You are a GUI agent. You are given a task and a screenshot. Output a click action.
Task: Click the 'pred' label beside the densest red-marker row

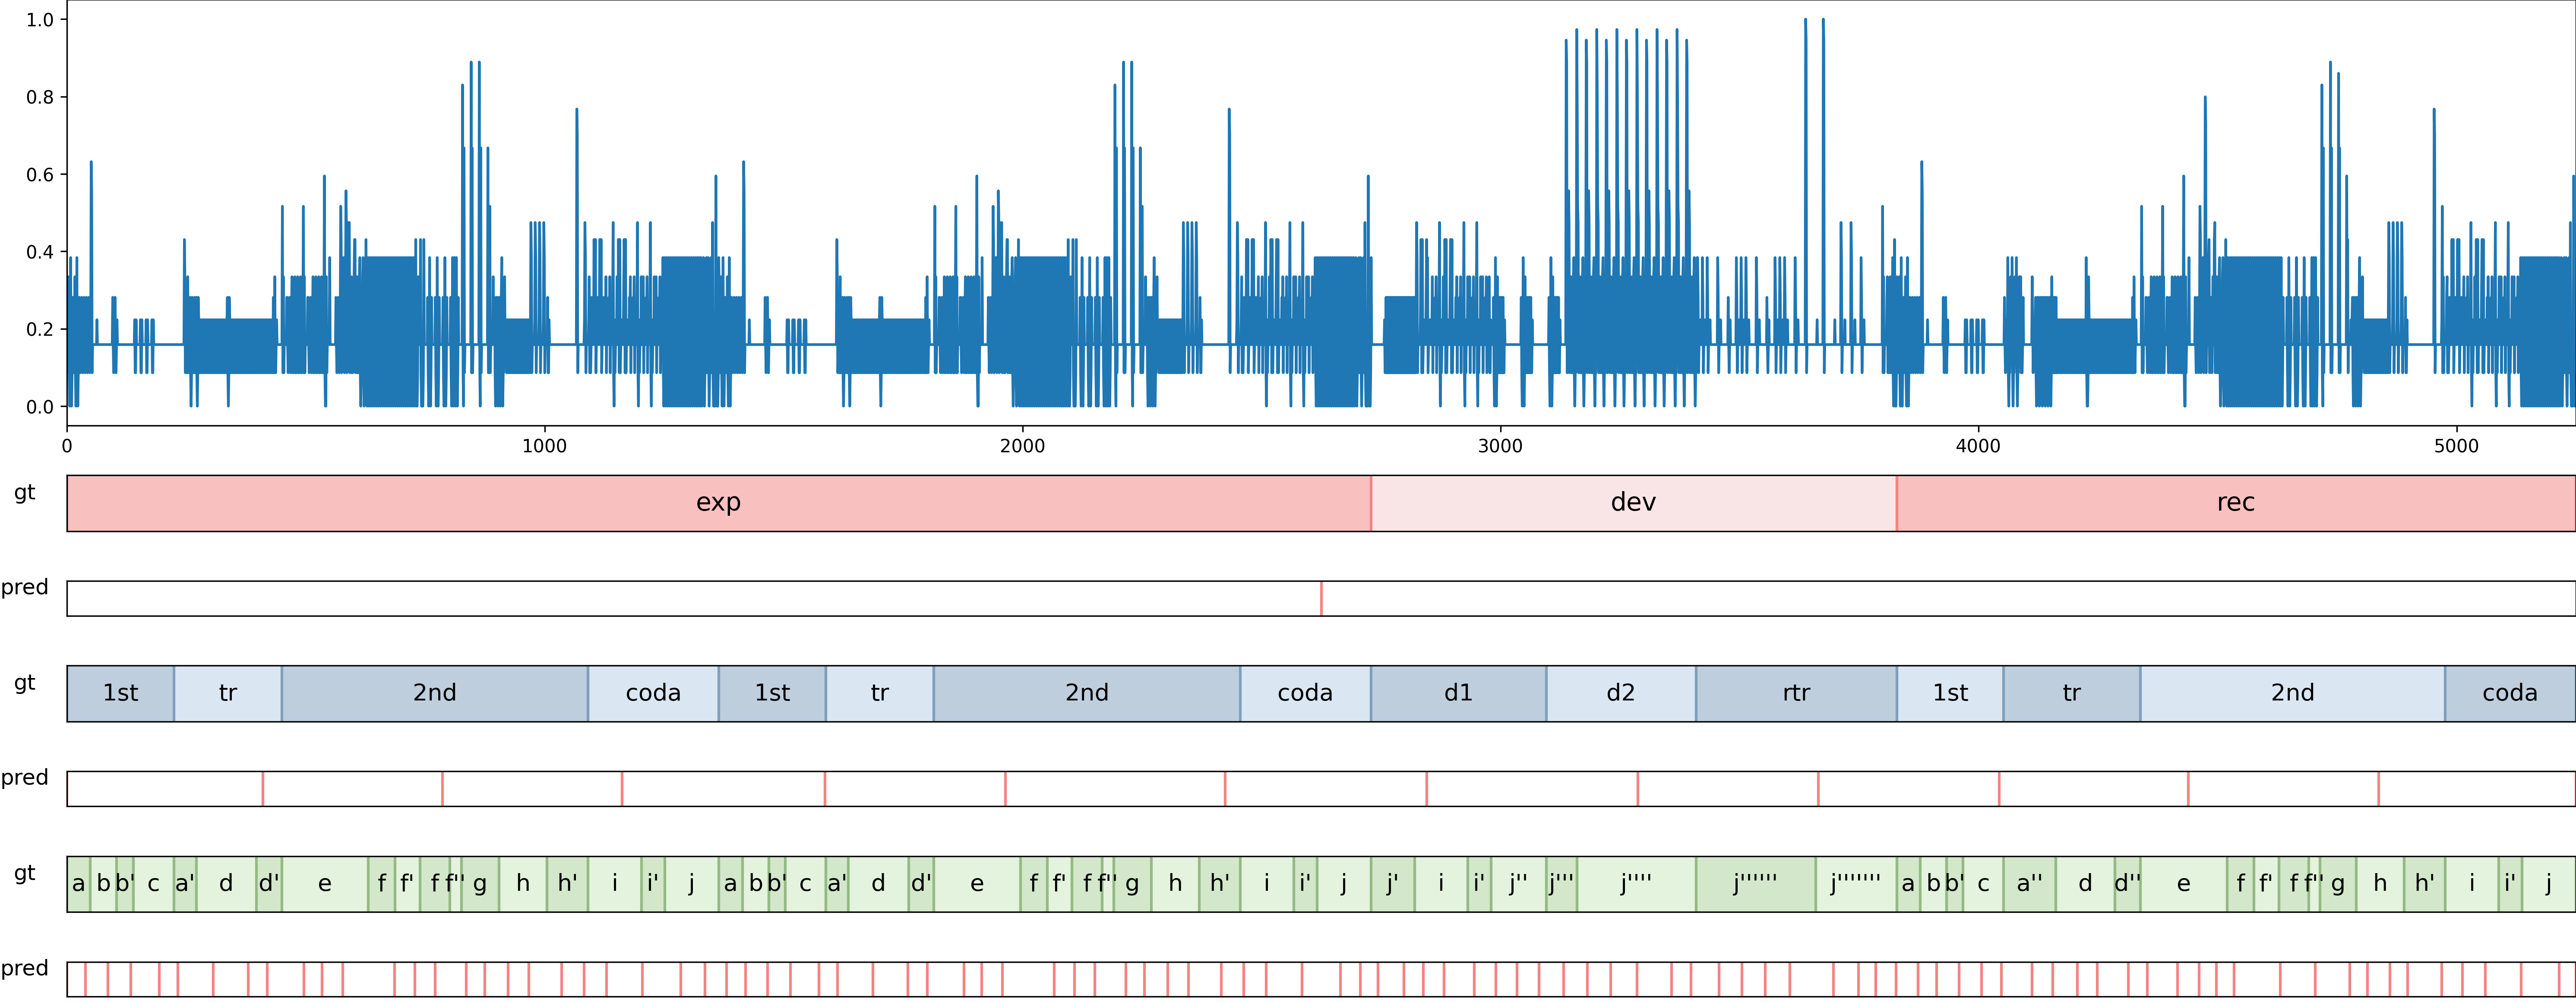24,968
